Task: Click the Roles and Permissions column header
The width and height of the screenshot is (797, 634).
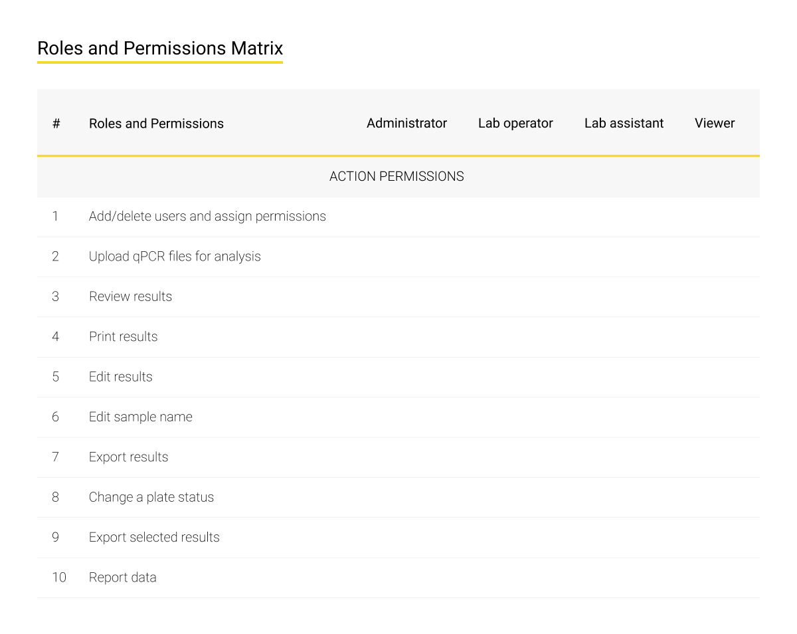Action: pos(156,124)
